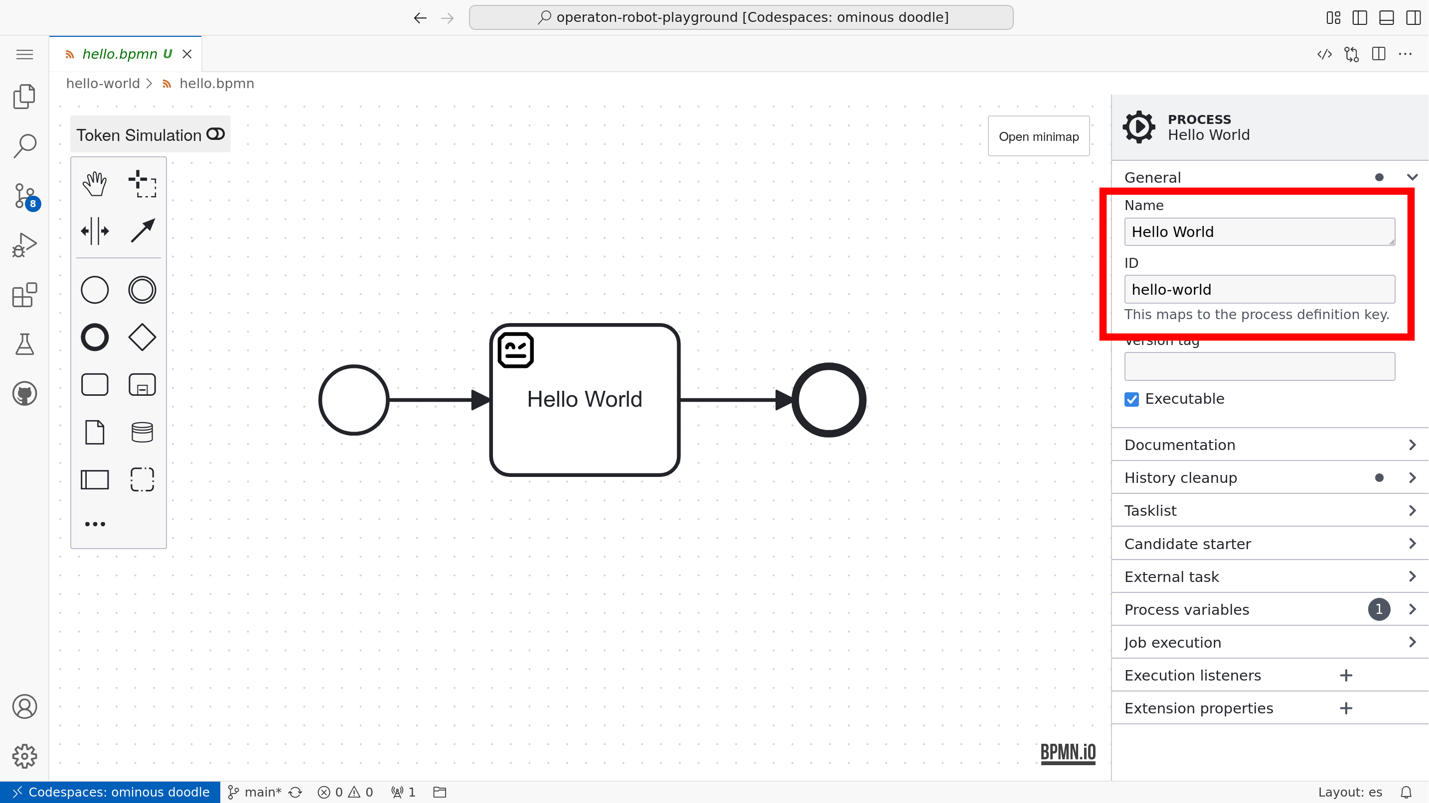Create an expanded subprocess from palette
Image resolution: width=1429 pixels, height=803 pixels.
click(x=142, y=385)
